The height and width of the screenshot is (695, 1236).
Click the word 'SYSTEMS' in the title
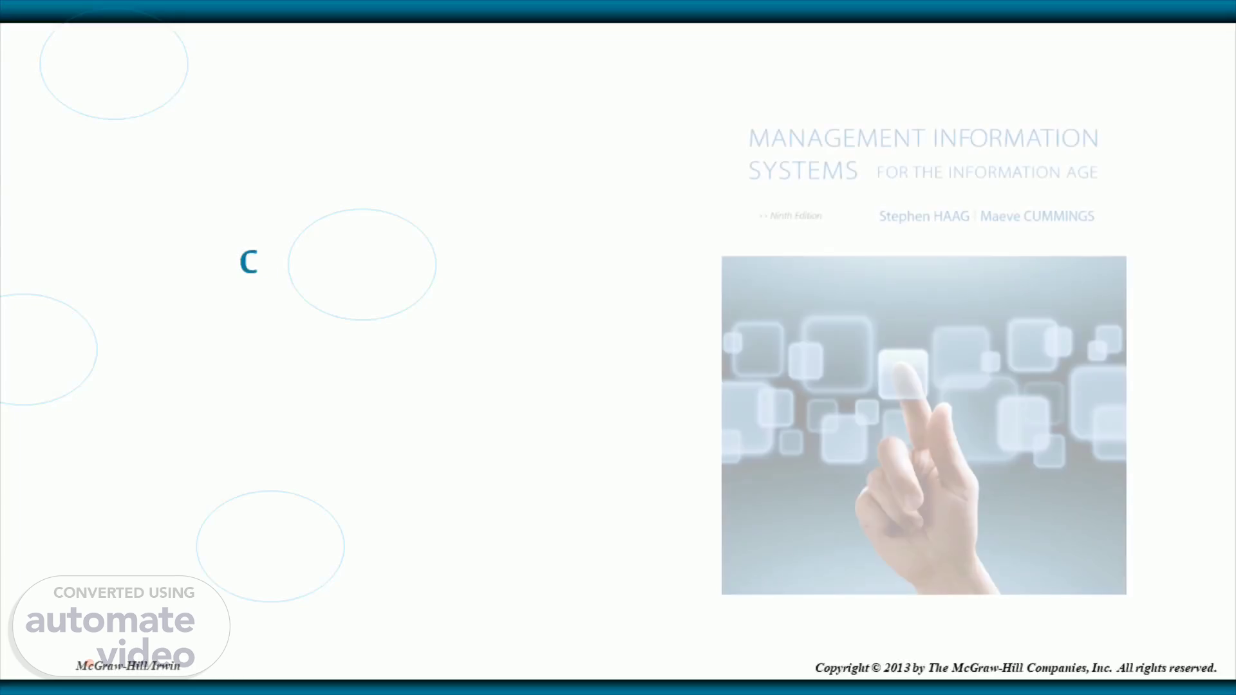click(x=803, y=171)
